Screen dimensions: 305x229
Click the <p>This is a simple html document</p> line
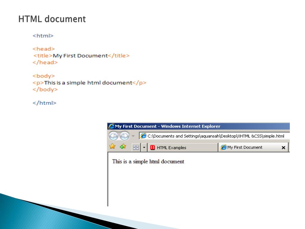(x=89, y=83)
